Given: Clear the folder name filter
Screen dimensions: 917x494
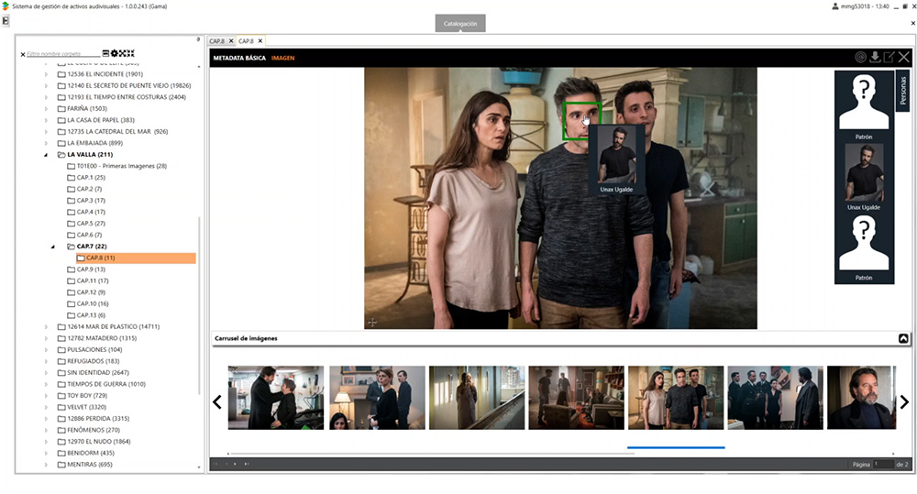Looking at the screenshot, I should click(x=23, y=54).
